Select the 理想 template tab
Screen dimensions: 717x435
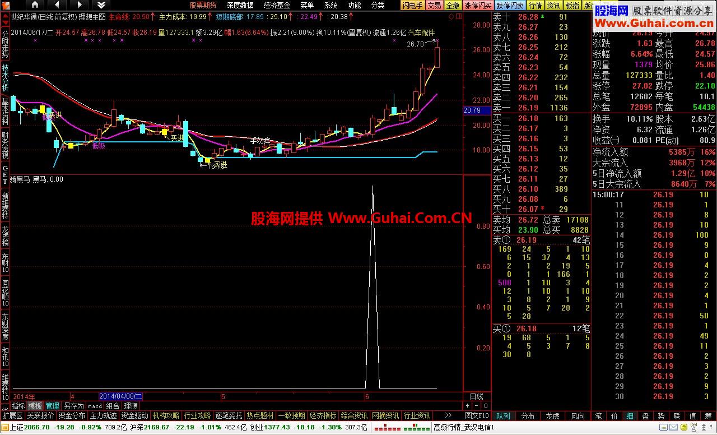tap(131, 406)
